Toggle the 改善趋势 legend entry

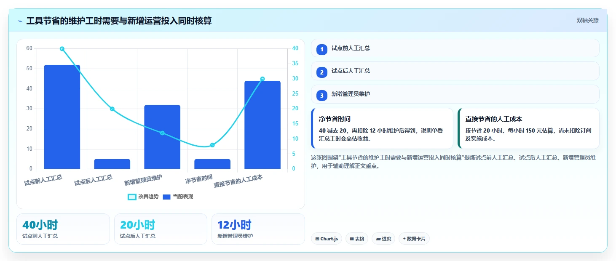pos(143,197)
